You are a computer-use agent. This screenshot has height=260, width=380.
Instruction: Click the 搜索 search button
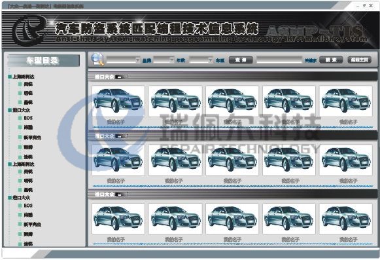click(x=331, y=60)
